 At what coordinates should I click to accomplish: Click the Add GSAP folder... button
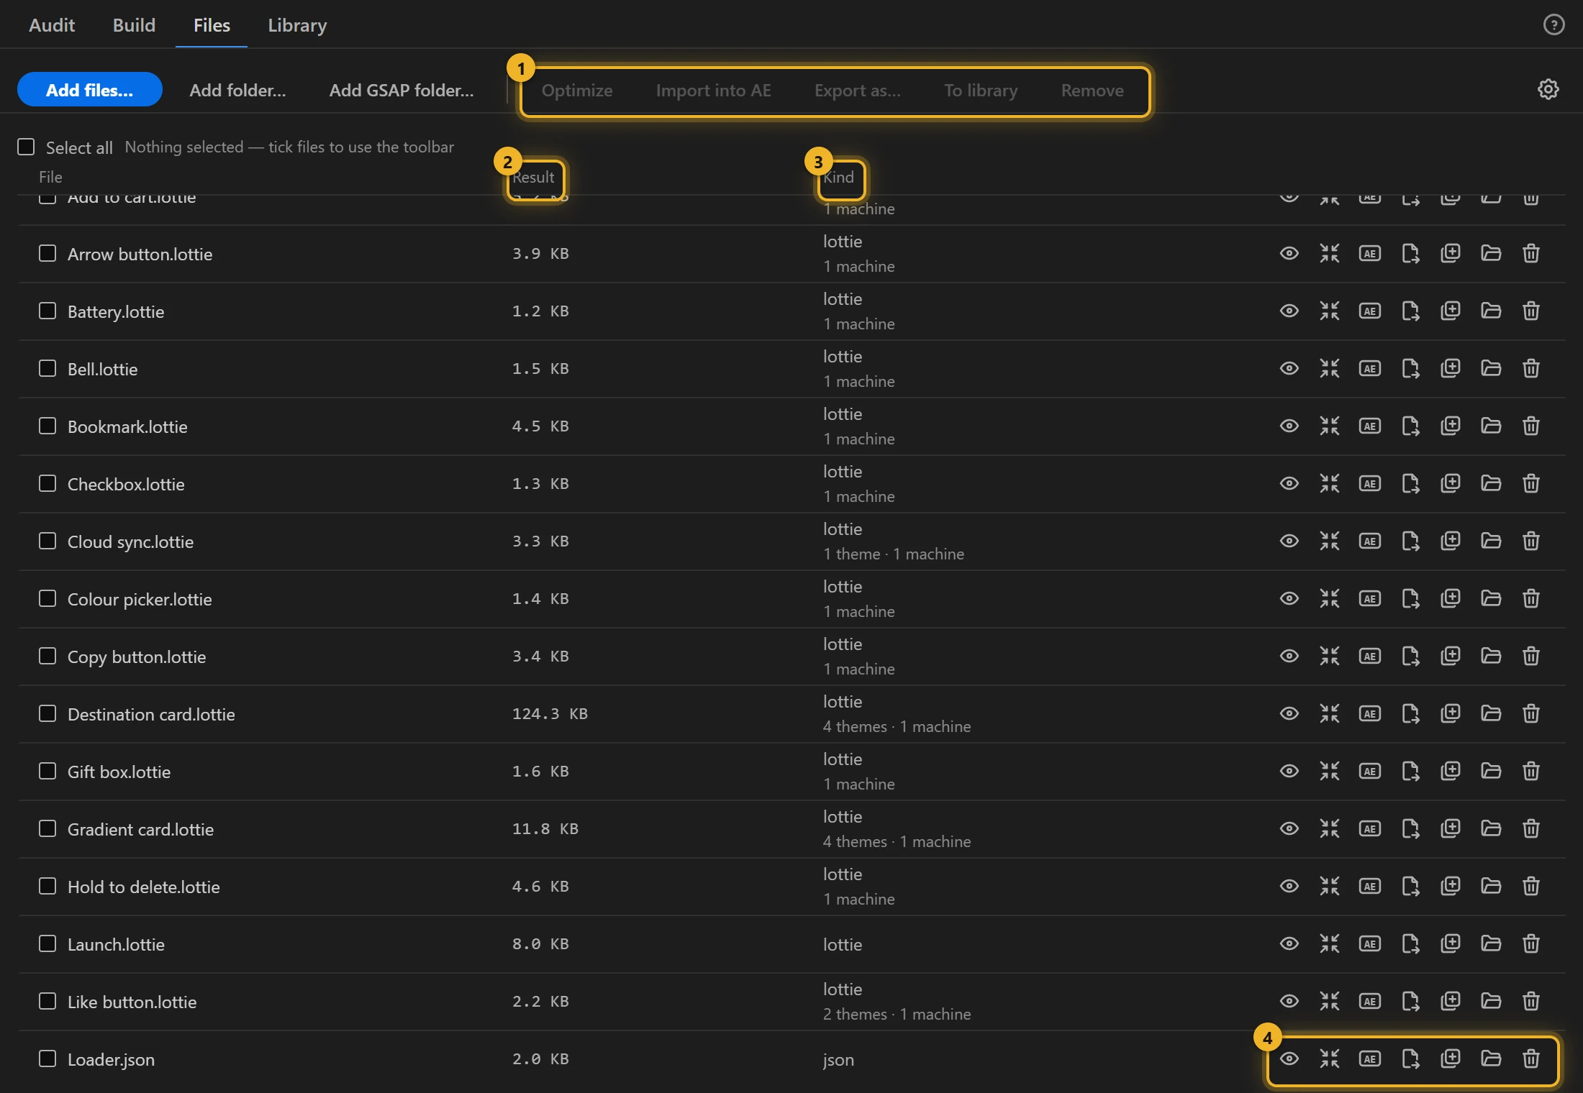coord(402,90)
